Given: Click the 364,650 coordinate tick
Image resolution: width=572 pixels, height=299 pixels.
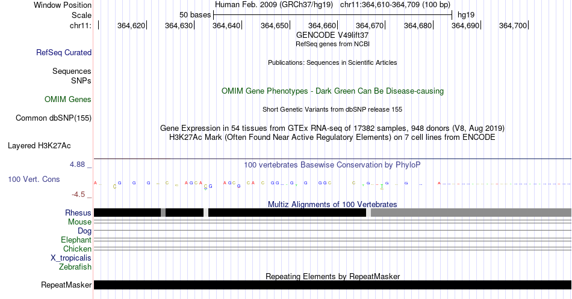Looking at the screenshot, I should 275,25.
